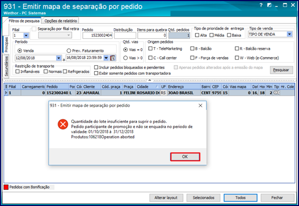Open end date 16/08/2018 dropdown arrow
The image size is (299, 206).
(106, 58)
